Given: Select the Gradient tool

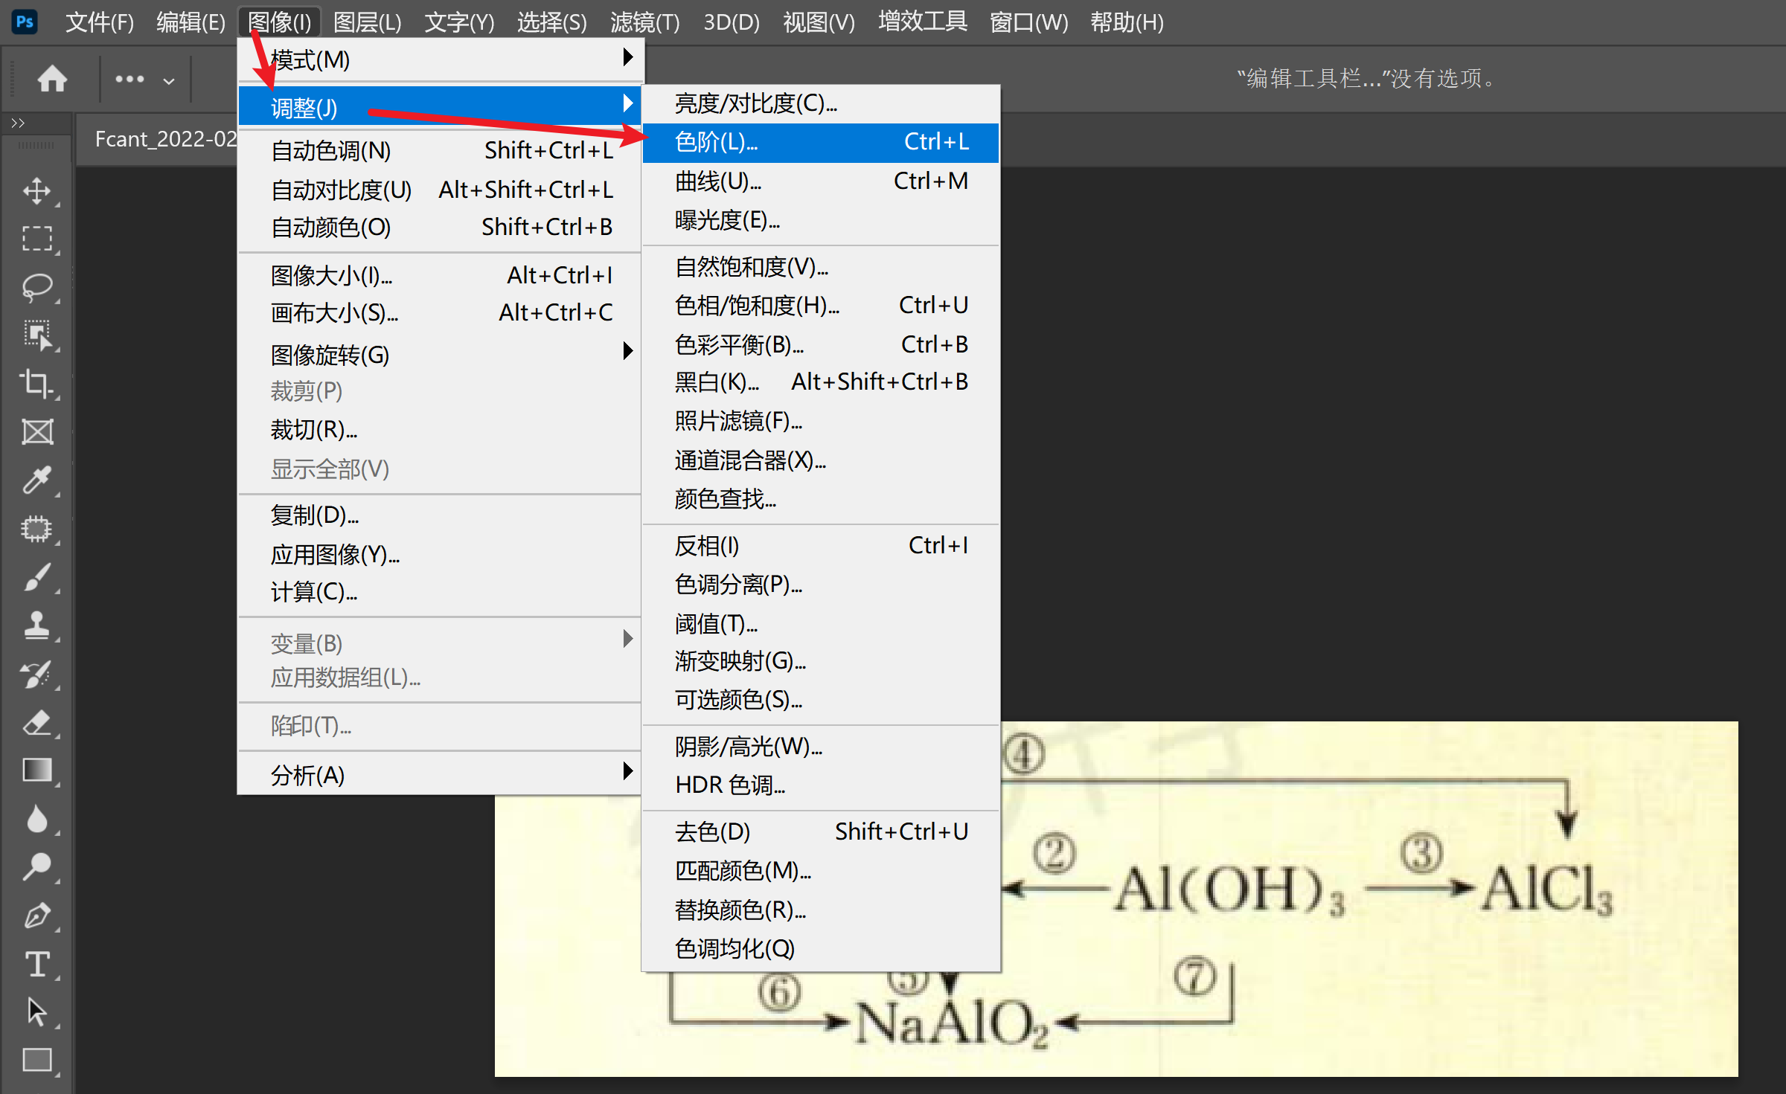Looking at the screenshot, I should tap(36, 770).
